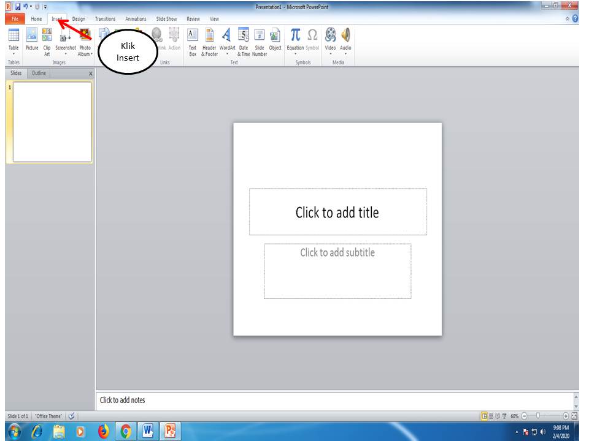The width and height of the screenshot is (589, 441).
Task: Open Google Chrome from taskbar
Action: 125,431
